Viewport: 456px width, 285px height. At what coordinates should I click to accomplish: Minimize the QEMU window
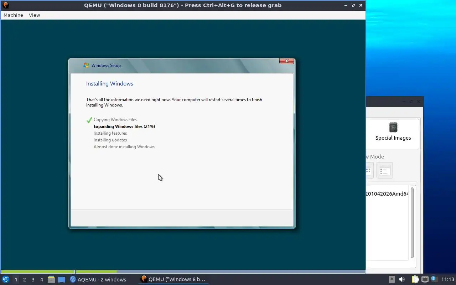coord(346,5)
